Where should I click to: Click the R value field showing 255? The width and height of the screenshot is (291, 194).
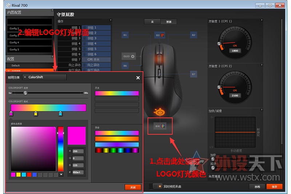[x=78, y=151]
